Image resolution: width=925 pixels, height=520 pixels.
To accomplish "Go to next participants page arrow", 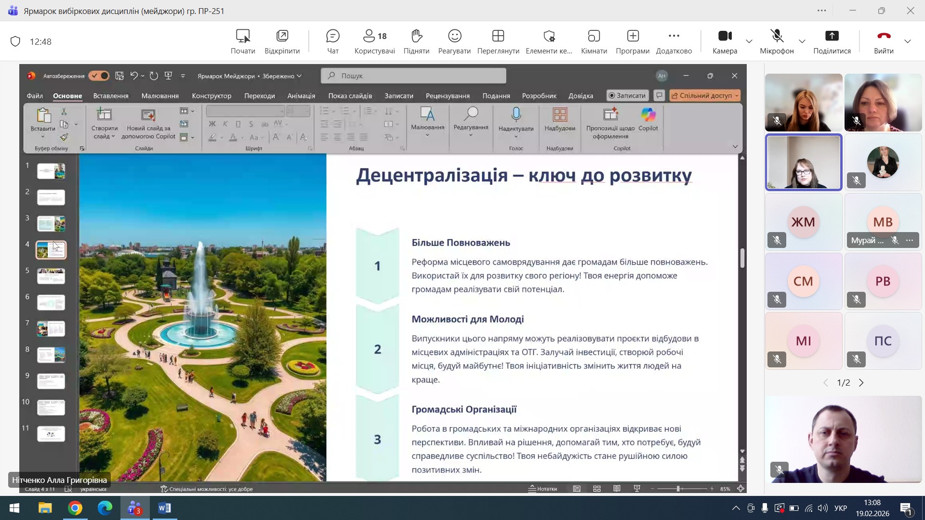I will (x=861, y=383).
